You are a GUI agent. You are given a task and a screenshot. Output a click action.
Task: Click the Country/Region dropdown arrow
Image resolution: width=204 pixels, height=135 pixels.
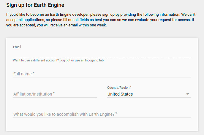188,94
